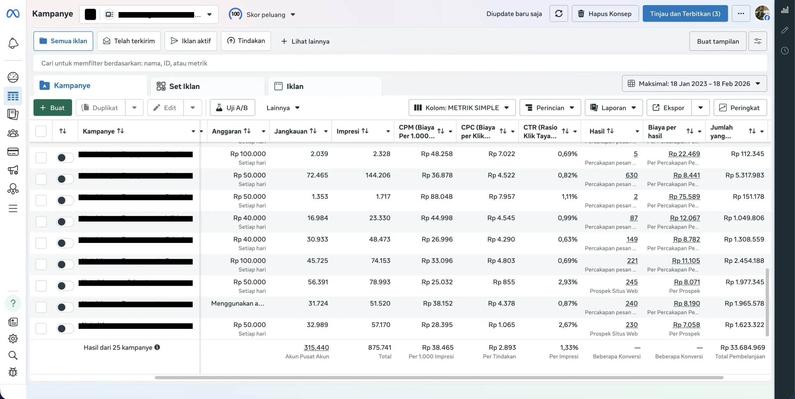Tick the select-all campaigns header checkbox

pos(41,131)
